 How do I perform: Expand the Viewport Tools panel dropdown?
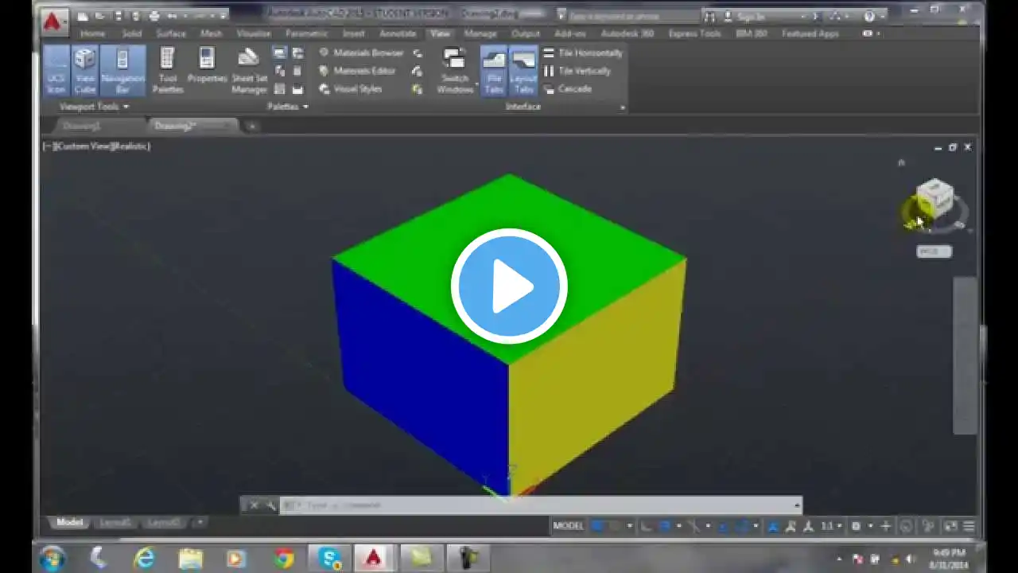point(94,107)
